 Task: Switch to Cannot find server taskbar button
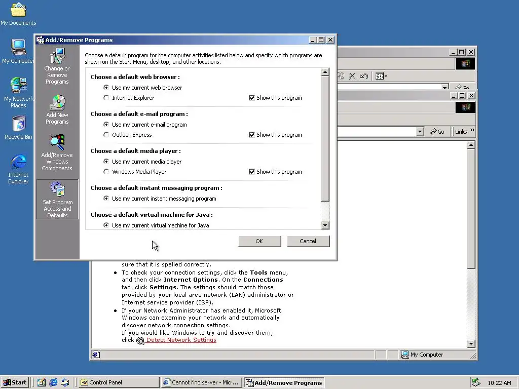pos(202,382)
